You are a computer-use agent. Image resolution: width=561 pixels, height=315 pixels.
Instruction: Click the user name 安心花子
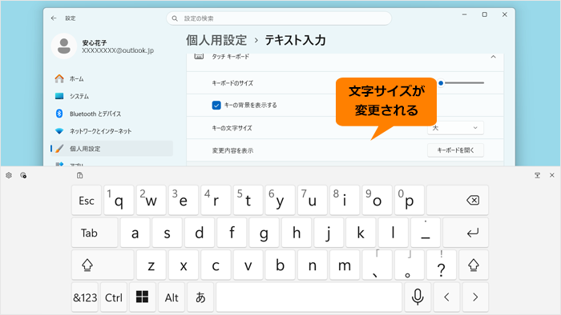pyautogui.click(x=95, y=43)
